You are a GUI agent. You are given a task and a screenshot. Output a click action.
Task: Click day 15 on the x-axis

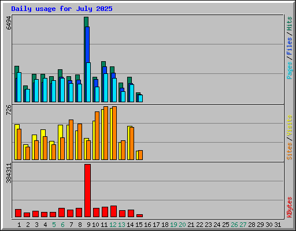click(139, 225)
